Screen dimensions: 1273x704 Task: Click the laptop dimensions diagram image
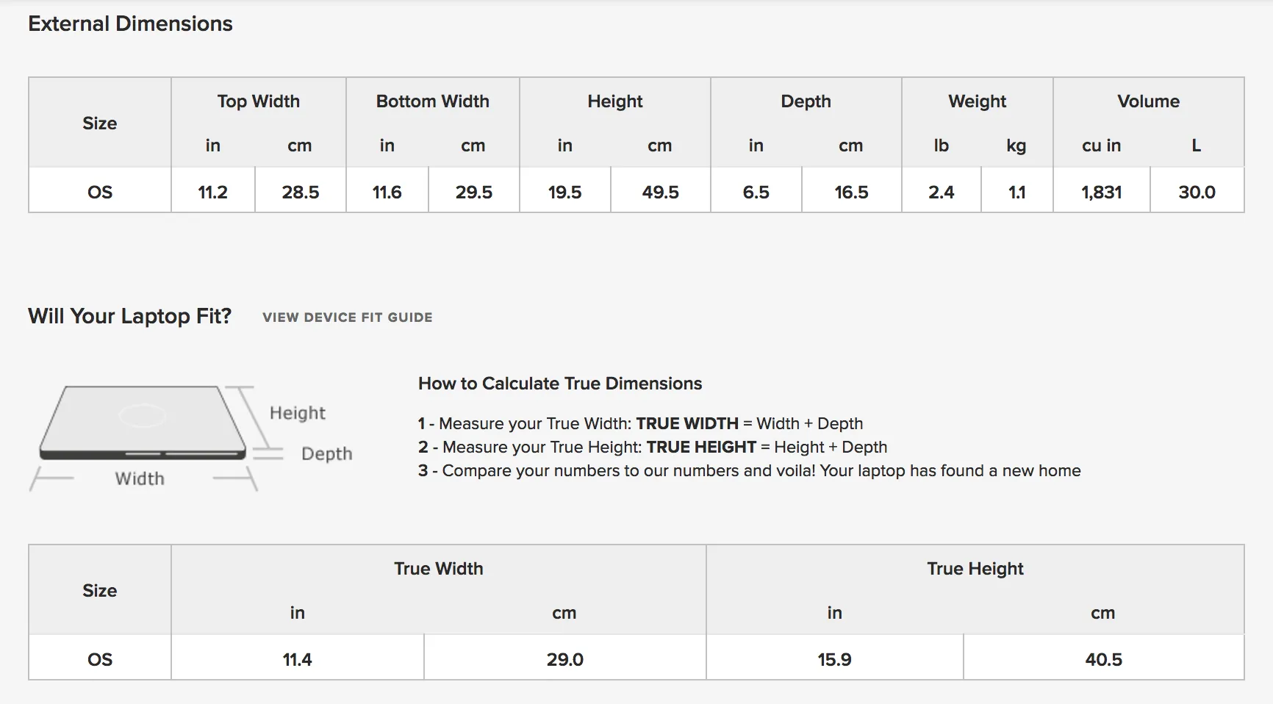click(x=191, y=438)
